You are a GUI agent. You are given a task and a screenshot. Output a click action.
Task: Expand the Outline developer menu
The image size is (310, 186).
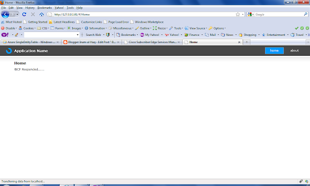(x=143, y=28)
